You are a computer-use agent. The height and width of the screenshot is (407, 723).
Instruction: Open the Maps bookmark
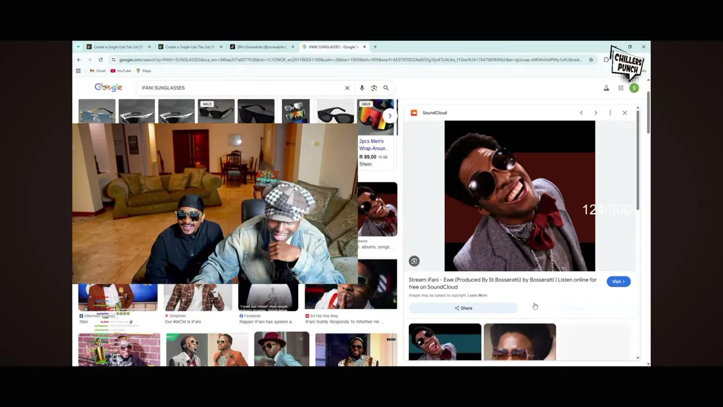[143, 71]
